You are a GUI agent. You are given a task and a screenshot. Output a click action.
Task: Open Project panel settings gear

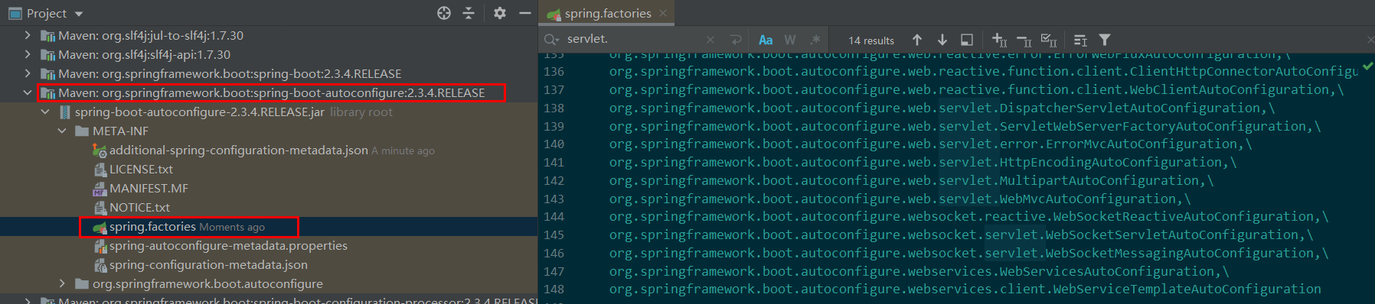point(500,13)
